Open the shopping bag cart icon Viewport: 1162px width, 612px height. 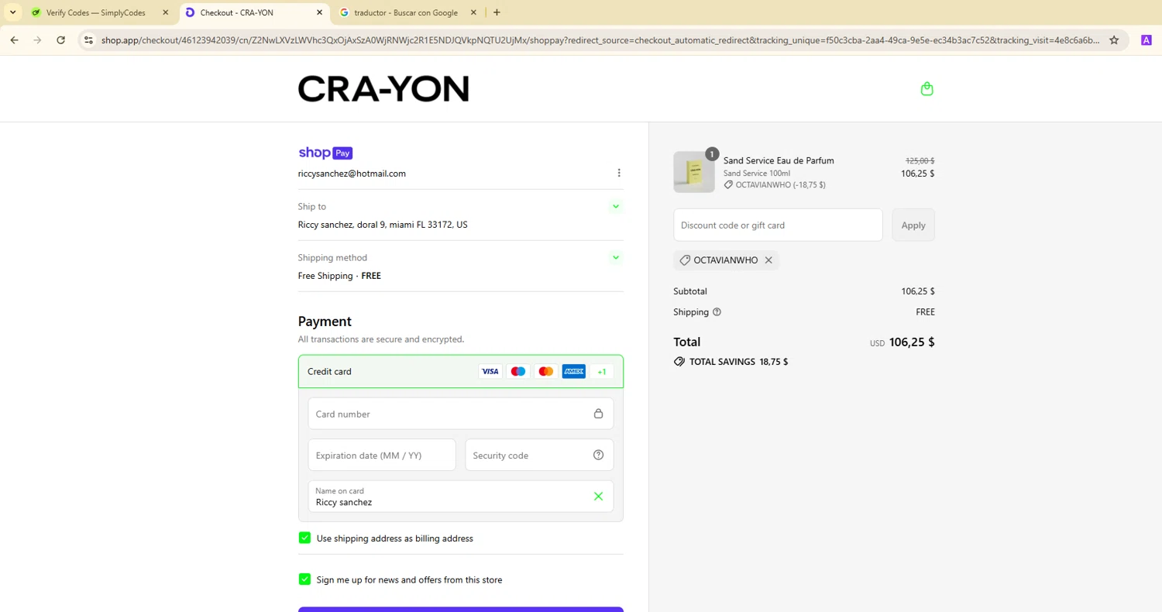point(927,89)
